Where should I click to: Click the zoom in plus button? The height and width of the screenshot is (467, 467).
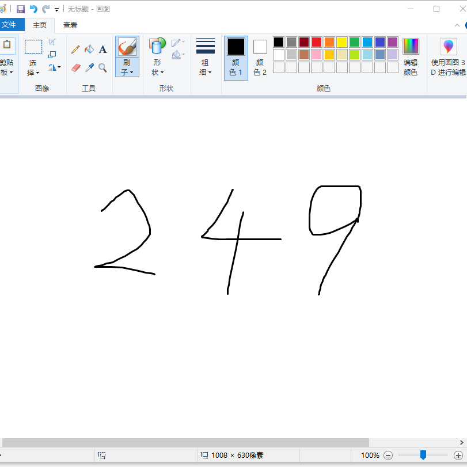click(458, 455)
